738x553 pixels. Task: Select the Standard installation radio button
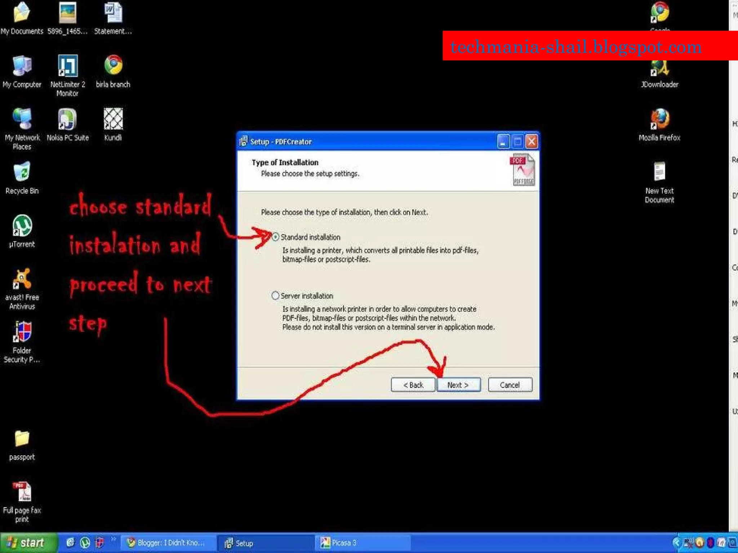point(276,237)
